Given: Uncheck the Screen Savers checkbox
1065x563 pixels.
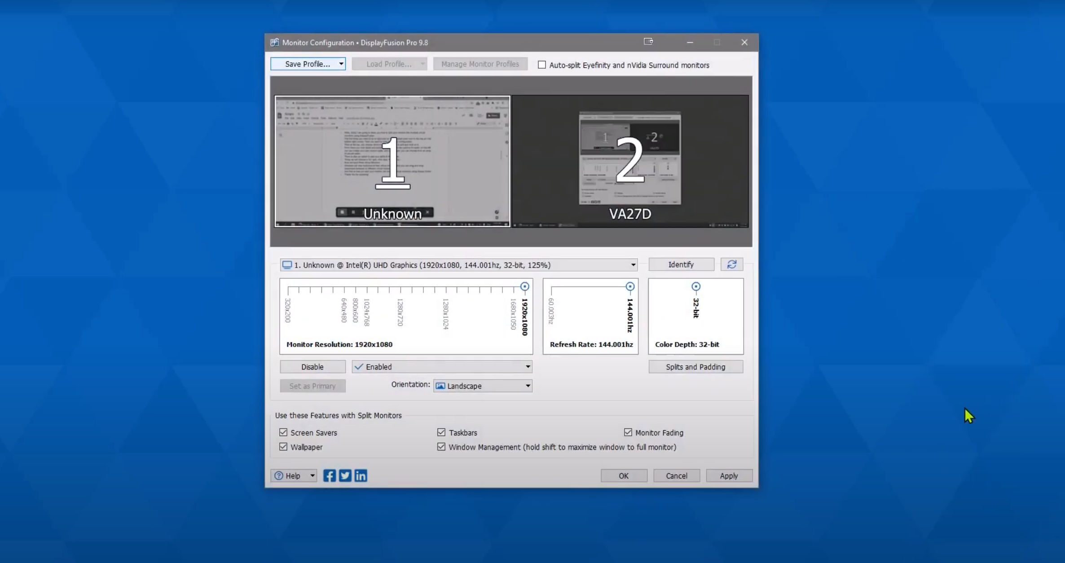Looking at the screenshot, I should point(283,432).
